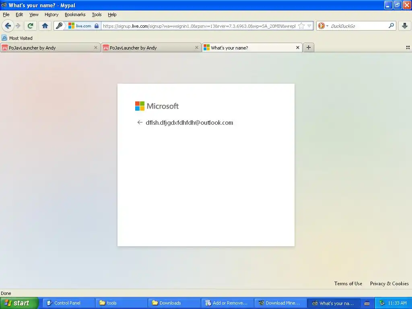
Task: Open the Terms of Use link
Action: pyautogui.click(x=348, y=283)
